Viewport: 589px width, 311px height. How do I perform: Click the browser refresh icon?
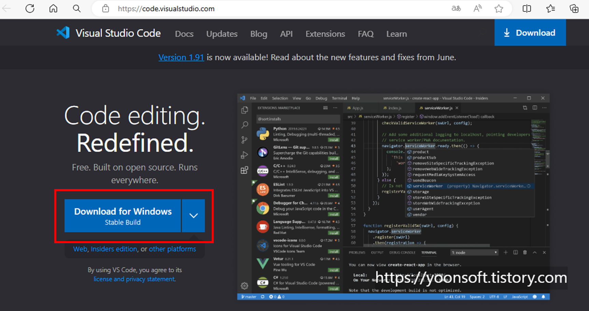tap(30, 9)
